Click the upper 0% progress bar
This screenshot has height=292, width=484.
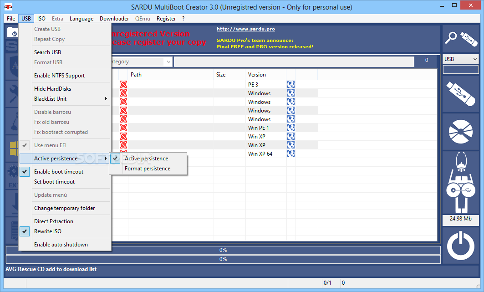(223, 250)
